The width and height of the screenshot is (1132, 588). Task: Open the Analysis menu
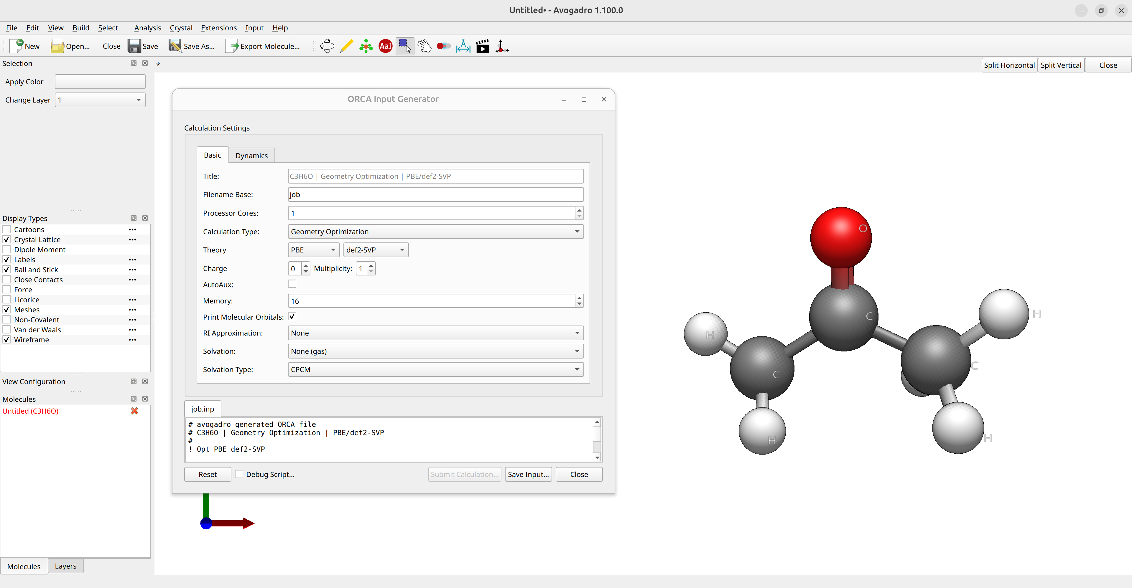[x=148, y=28]
